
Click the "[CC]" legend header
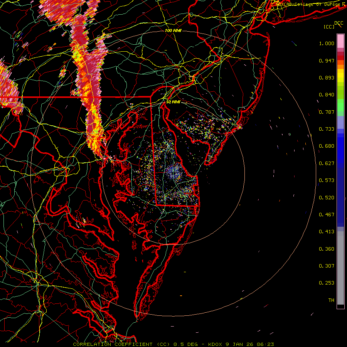[329, 27]
